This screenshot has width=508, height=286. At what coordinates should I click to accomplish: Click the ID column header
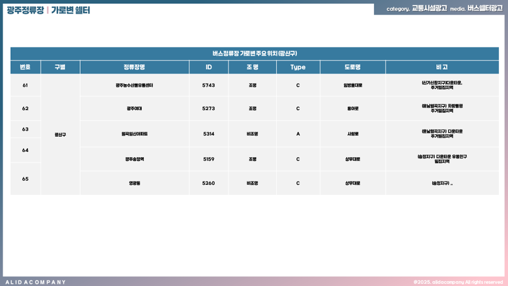pyautogui.click(x=209, y=67)
